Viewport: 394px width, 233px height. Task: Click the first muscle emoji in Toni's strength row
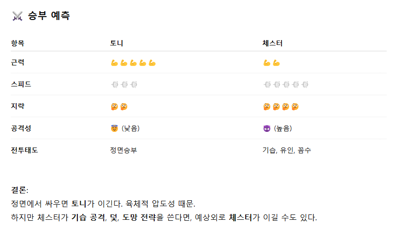tap(115, 63)
